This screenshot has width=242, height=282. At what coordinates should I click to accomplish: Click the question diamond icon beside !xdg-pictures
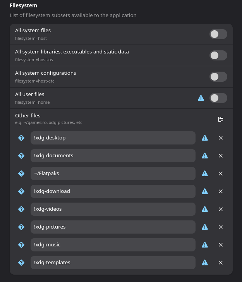click(x=21, y=227)
